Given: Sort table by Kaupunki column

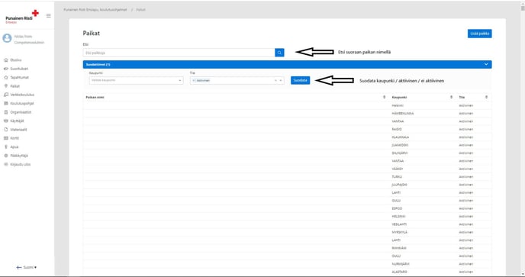Looking at the screenshot, I should [451, 97].
